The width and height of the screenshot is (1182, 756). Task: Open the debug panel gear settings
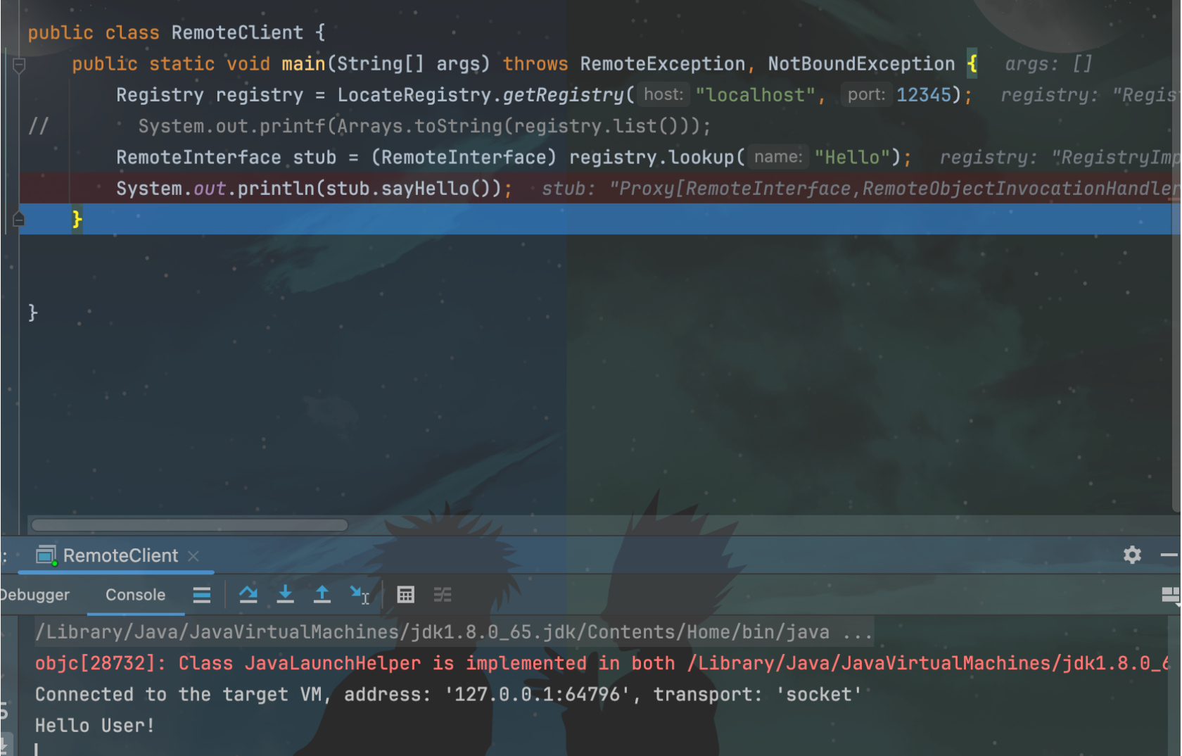[x=1131, y=555]
